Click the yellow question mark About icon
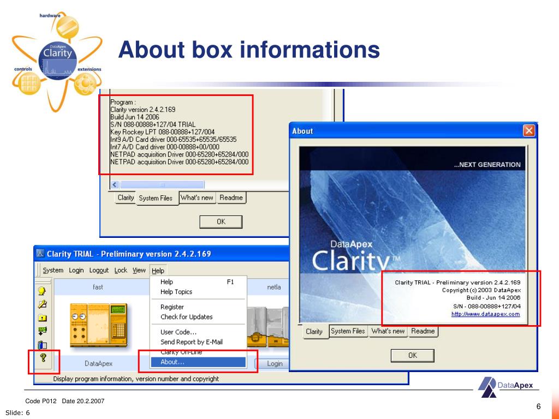The image size is (559, 419). point(43,357)
